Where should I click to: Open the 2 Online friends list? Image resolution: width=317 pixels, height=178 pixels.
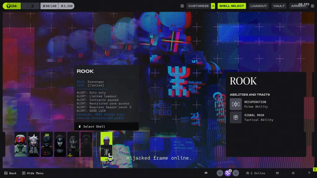click(x=255, y=173)
